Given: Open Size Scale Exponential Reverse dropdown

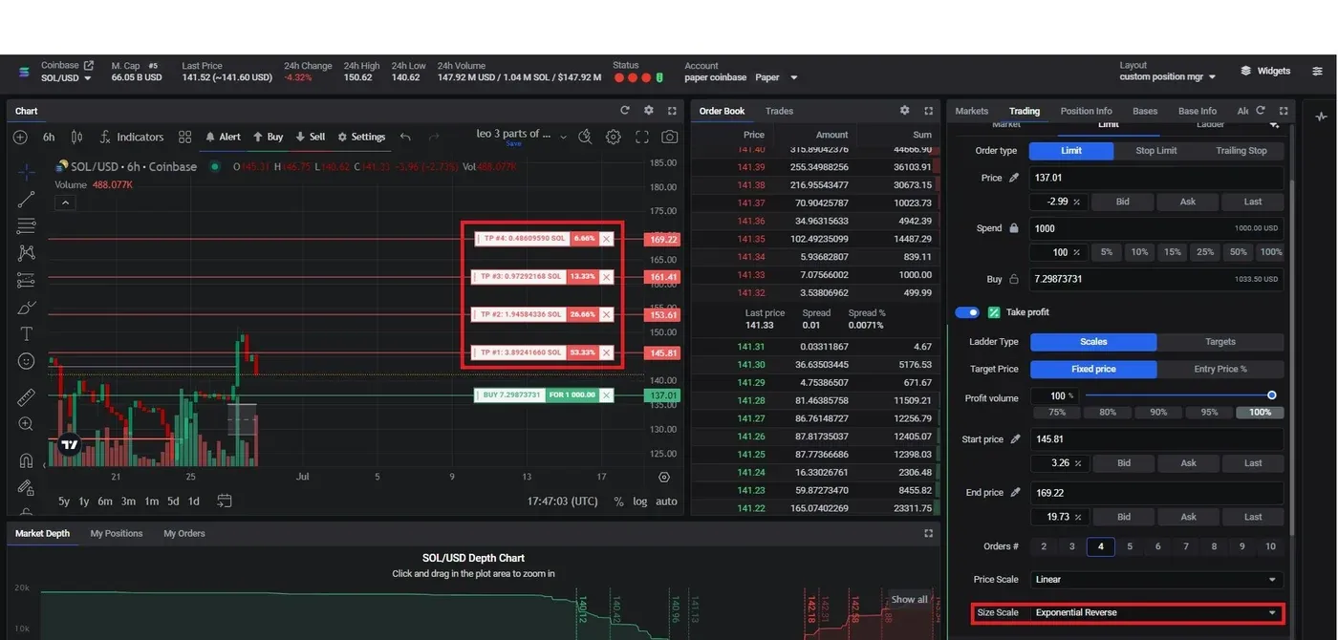Looking at the screenshot, I should tap(1156, 612).
